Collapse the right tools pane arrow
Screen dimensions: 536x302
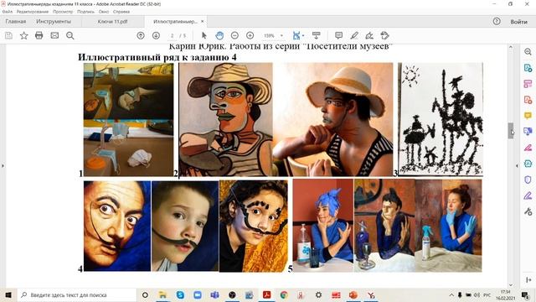(x=517, y=166)
